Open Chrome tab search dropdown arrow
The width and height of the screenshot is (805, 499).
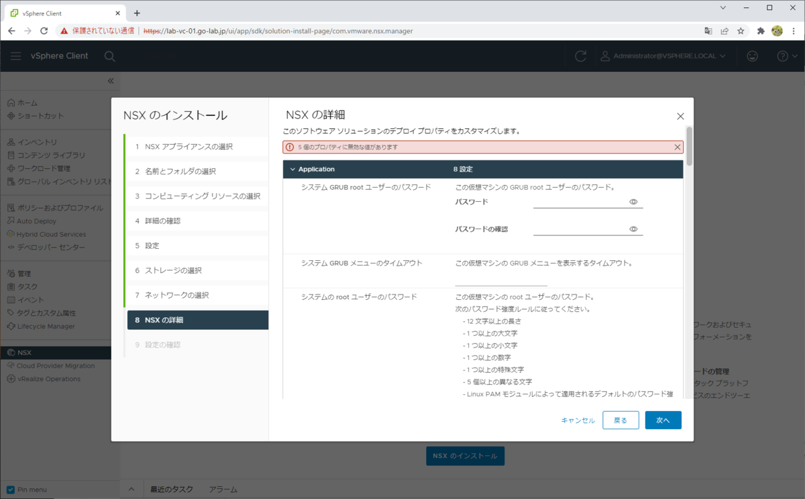click(722, 7)
